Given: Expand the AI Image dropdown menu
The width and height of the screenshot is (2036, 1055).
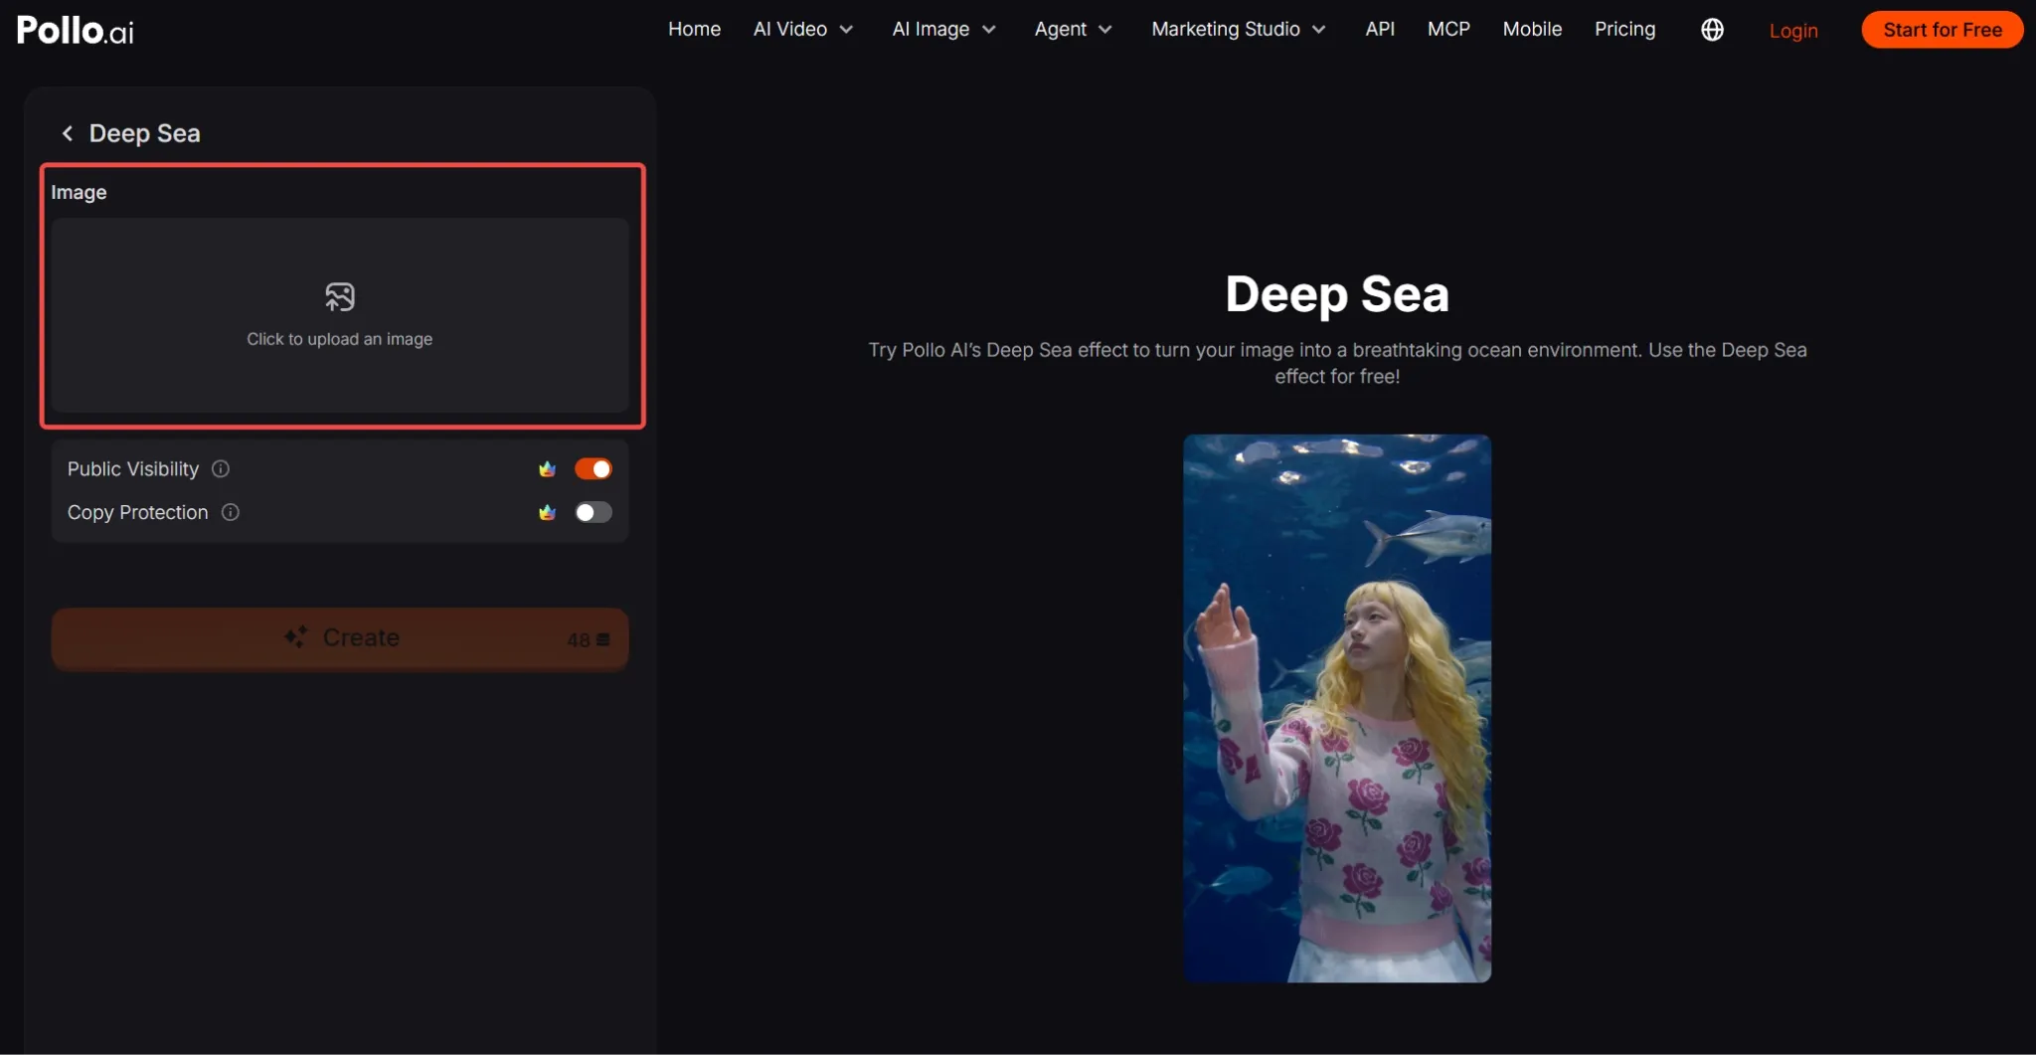Looking at the screenshot, I should (943, 30).
